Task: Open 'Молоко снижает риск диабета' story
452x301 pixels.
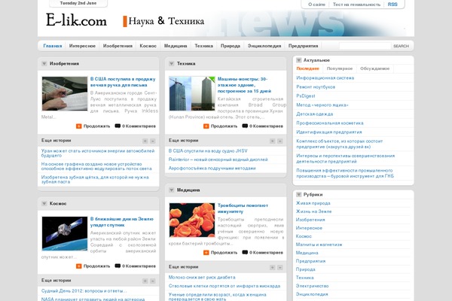Action: coord(202,278)
